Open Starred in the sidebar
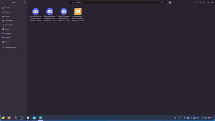This screenshot has width=215, height=121. [x=13, y=12]
